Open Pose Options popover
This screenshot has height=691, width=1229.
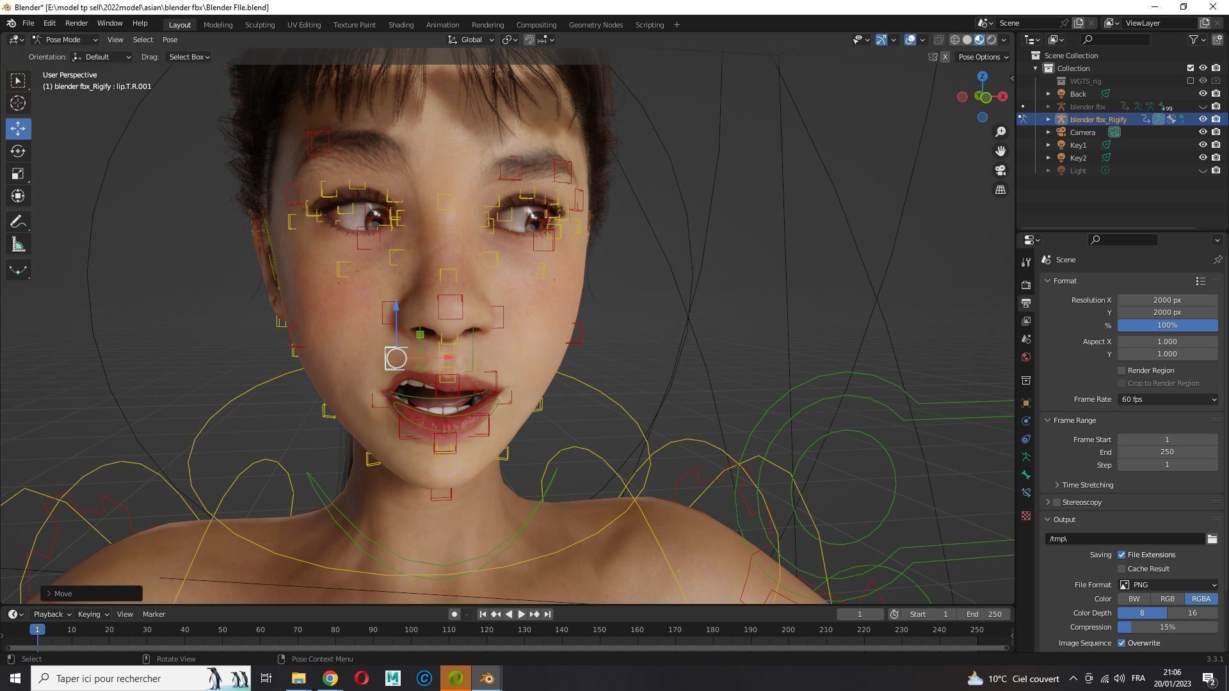983,57
